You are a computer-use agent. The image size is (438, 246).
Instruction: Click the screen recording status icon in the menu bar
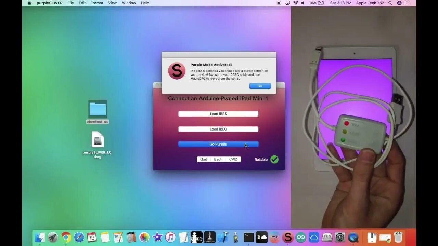coord(279,3)
